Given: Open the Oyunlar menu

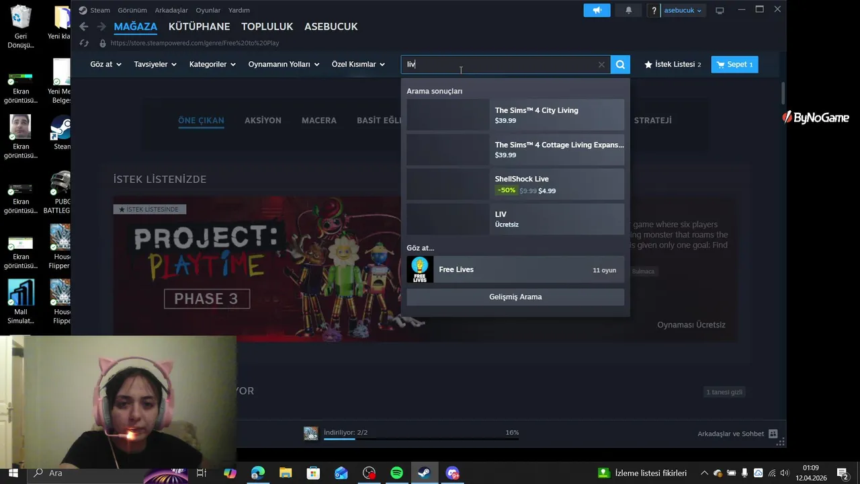Looking at the screenshot, I should (208, 10).
